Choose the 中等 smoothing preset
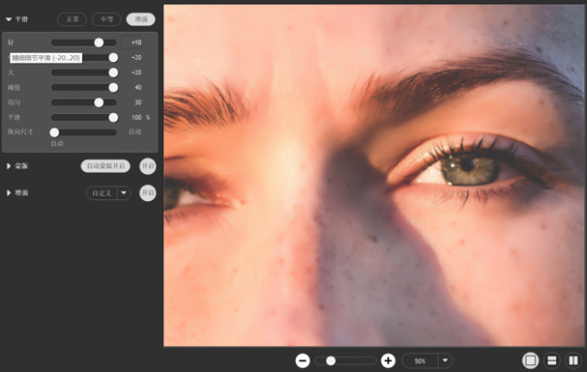This screenshot has height=372, width=587. (106, 18)
